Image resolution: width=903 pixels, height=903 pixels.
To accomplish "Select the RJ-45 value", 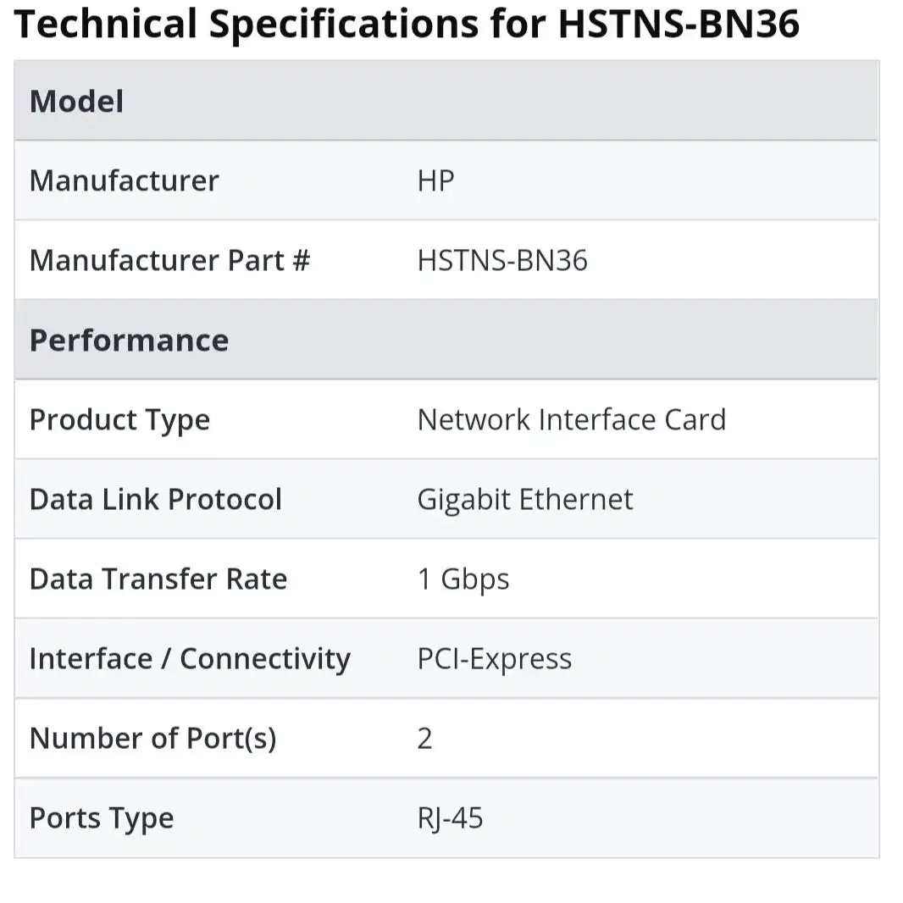I will click(x=450, y=818).
